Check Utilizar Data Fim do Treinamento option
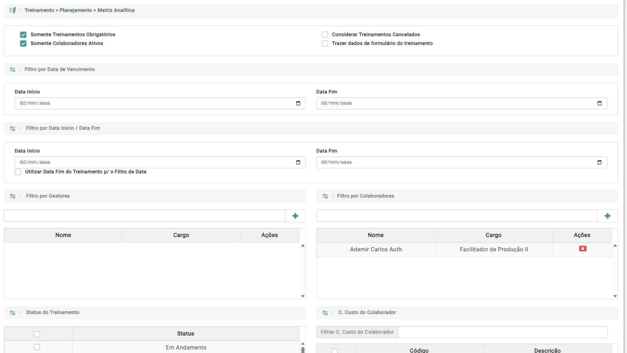Image resolution: width=627 pixels, height=353 pixels. tap(18, 172)
